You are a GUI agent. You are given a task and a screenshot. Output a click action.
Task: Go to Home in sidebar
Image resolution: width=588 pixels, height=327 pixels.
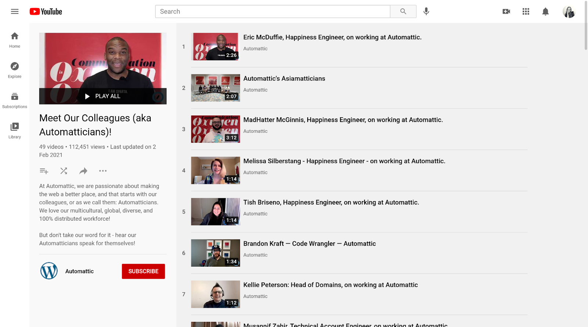pyautogui.click(x=15, y=40)
